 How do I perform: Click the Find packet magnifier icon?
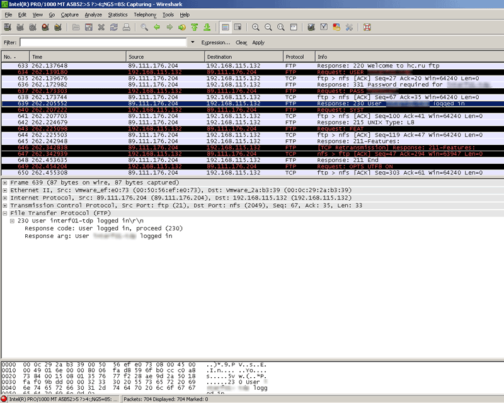point(144,28)
